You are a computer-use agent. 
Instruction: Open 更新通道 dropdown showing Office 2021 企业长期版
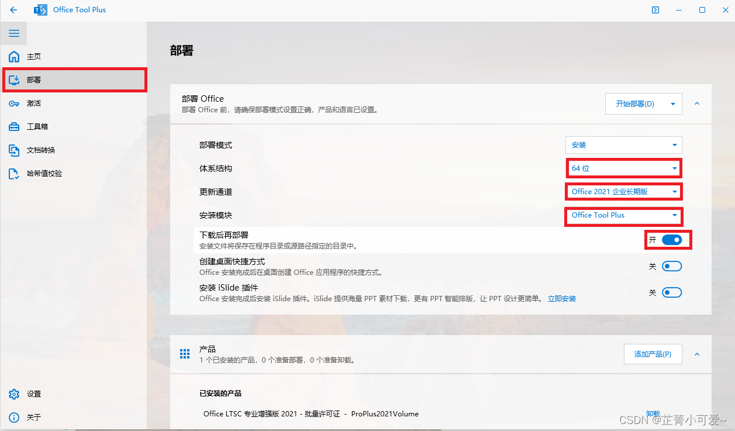click(624, 192)
